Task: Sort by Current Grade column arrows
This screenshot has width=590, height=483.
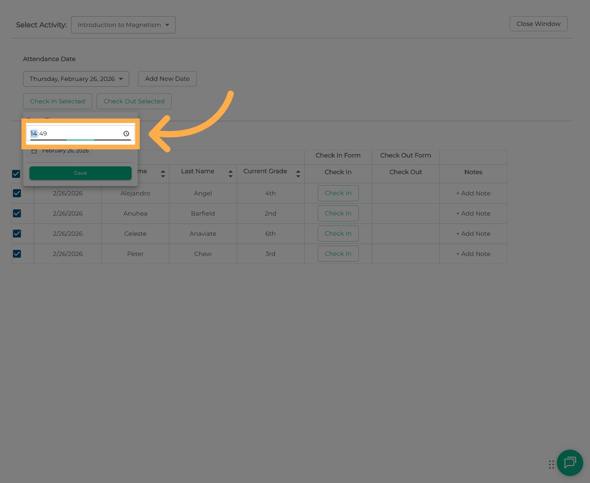Action: click(298, 174)
